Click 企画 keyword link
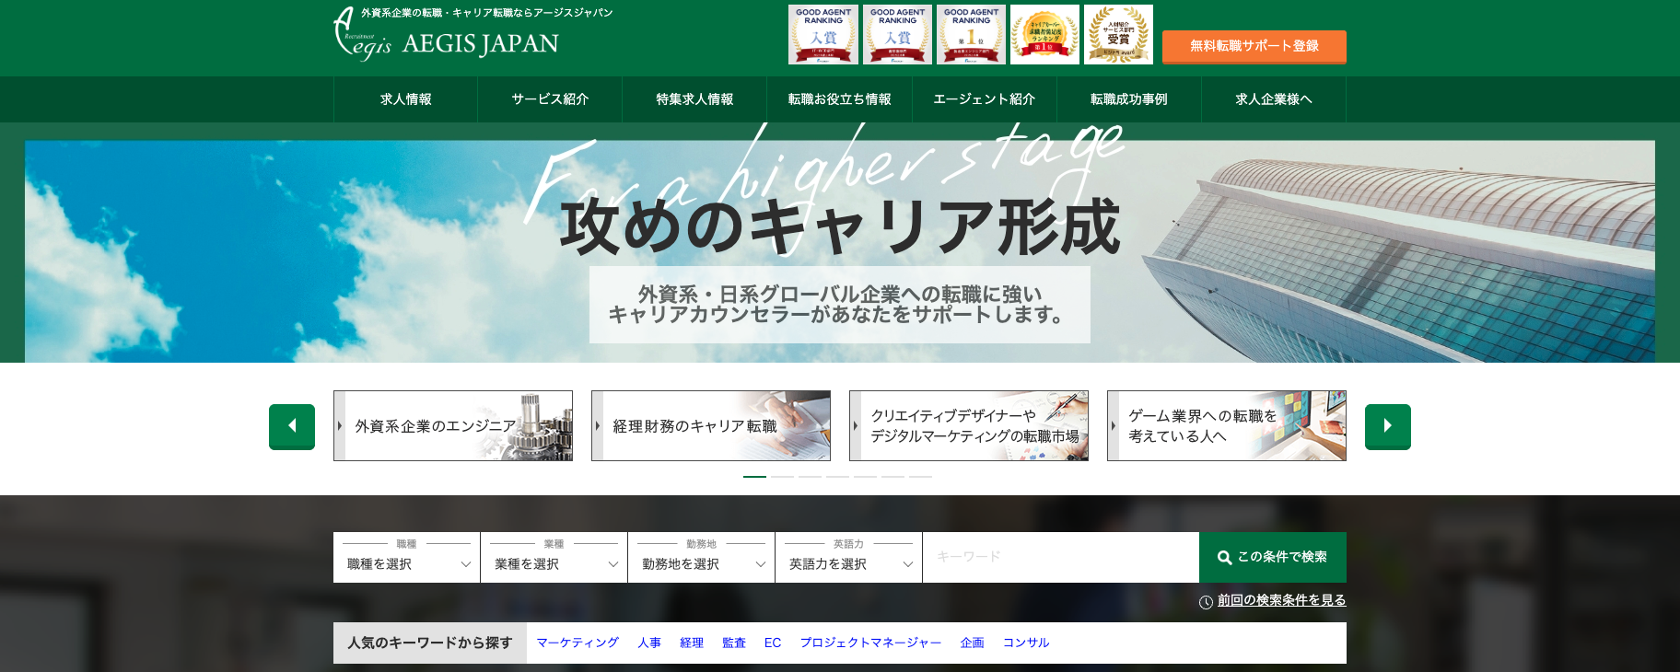 pyautogui.click(x=972, y=643)
